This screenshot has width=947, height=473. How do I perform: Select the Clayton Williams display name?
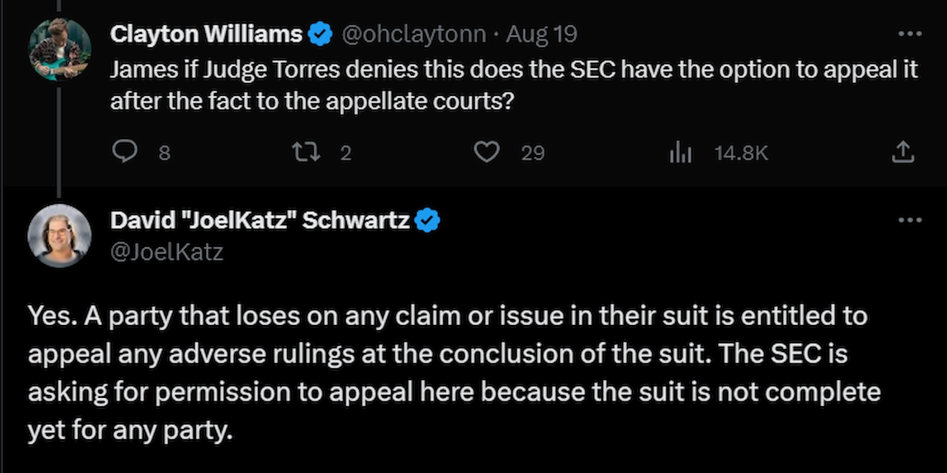[x=204, y=33]
